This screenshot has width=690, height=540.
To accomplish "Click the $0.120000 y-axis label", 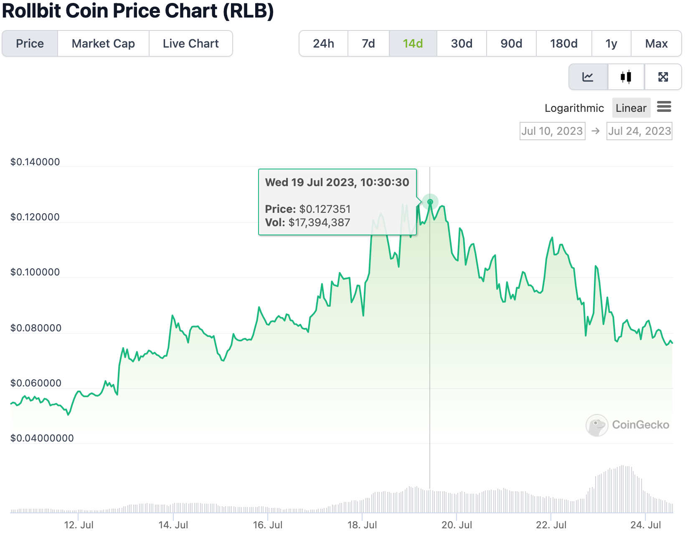I will (35, 217).
